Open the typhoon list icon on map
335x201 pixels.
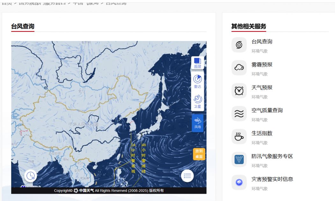[187, 176]
